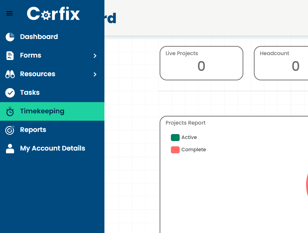
Task: Click the Resources binoculars icon
Action: pyautogui.click(x=10, y=74)
